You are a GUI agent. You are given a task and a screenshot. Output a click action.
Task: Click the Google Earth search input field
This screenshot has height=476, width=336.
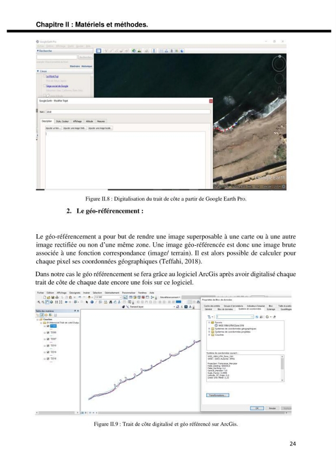57,57
